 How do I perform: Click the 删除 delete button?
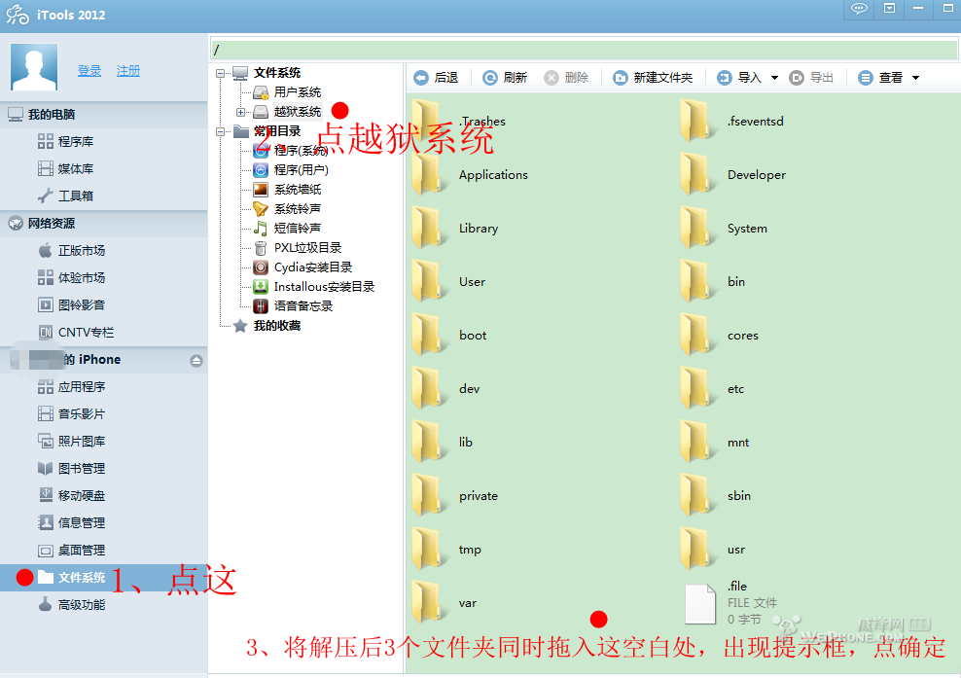[x=566, y=78]
